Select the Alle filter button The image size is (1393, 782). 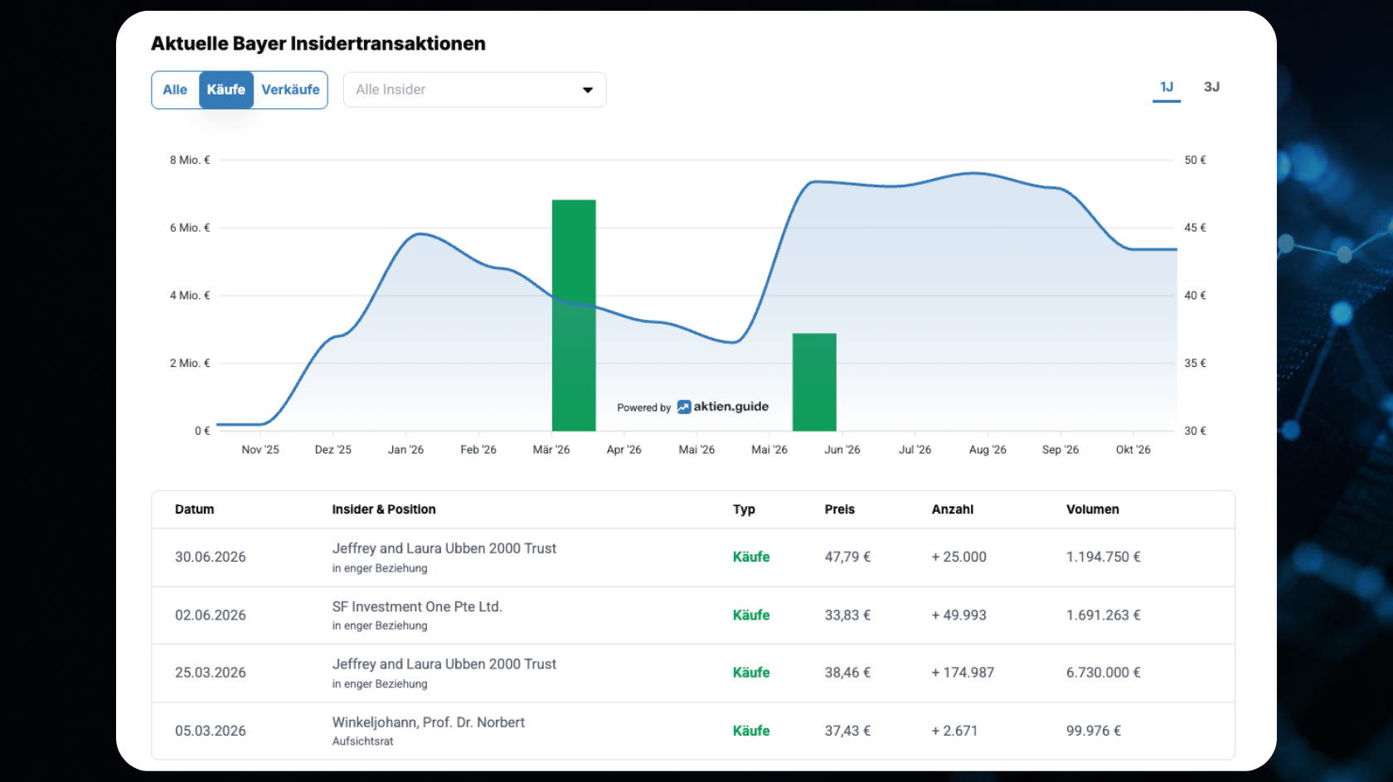(x=175, y=89)
